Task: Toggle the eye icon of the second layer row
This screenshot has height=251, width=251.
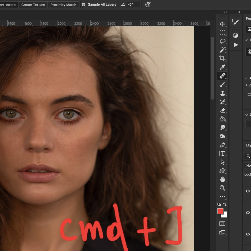Action: [x=248, y=212]
